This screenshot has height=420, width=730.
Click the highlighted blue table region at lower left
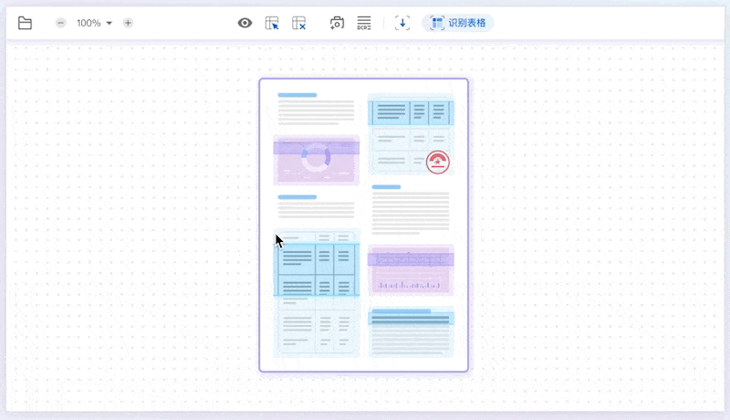[317, 269]
